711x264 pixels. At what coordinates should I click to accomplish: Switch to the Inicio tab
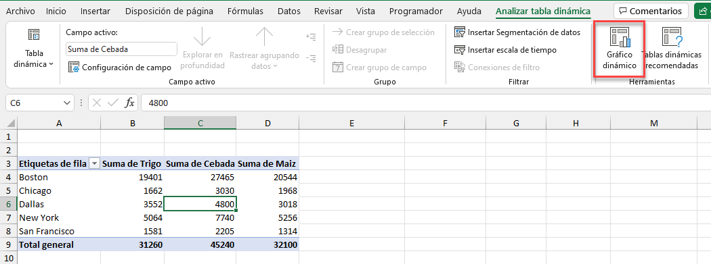[x=56, y=11]
